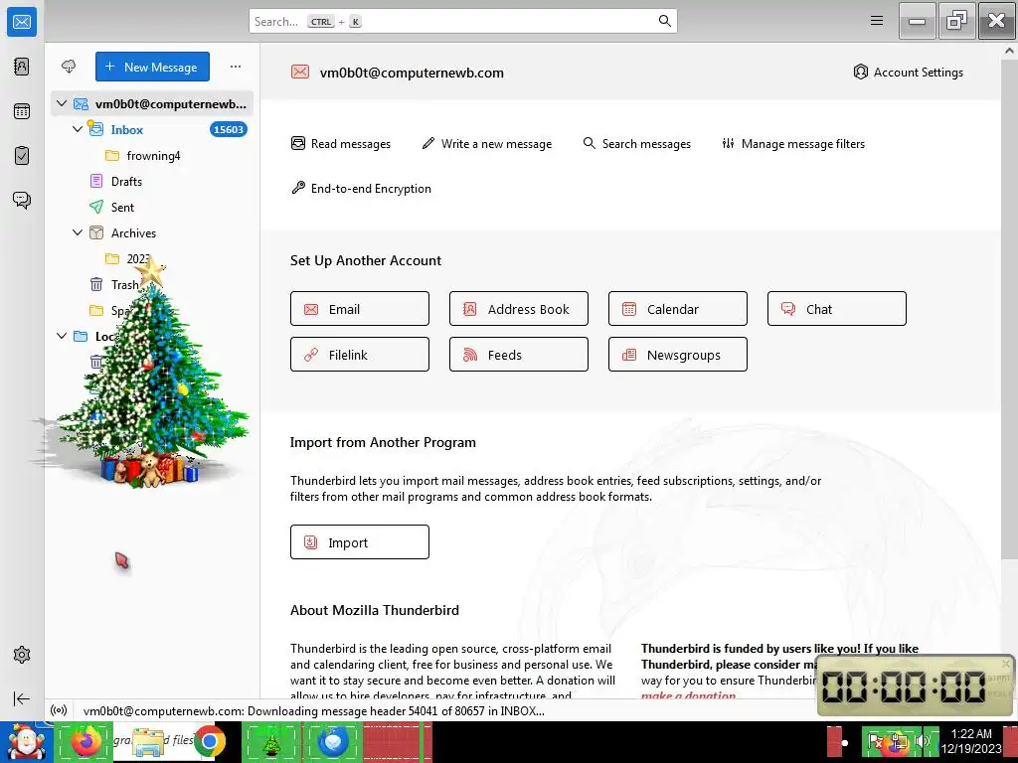Compose with New Message button
The height and width of the screenshot is (763, 1018).
pyautogui.click(x=152, y=67)
